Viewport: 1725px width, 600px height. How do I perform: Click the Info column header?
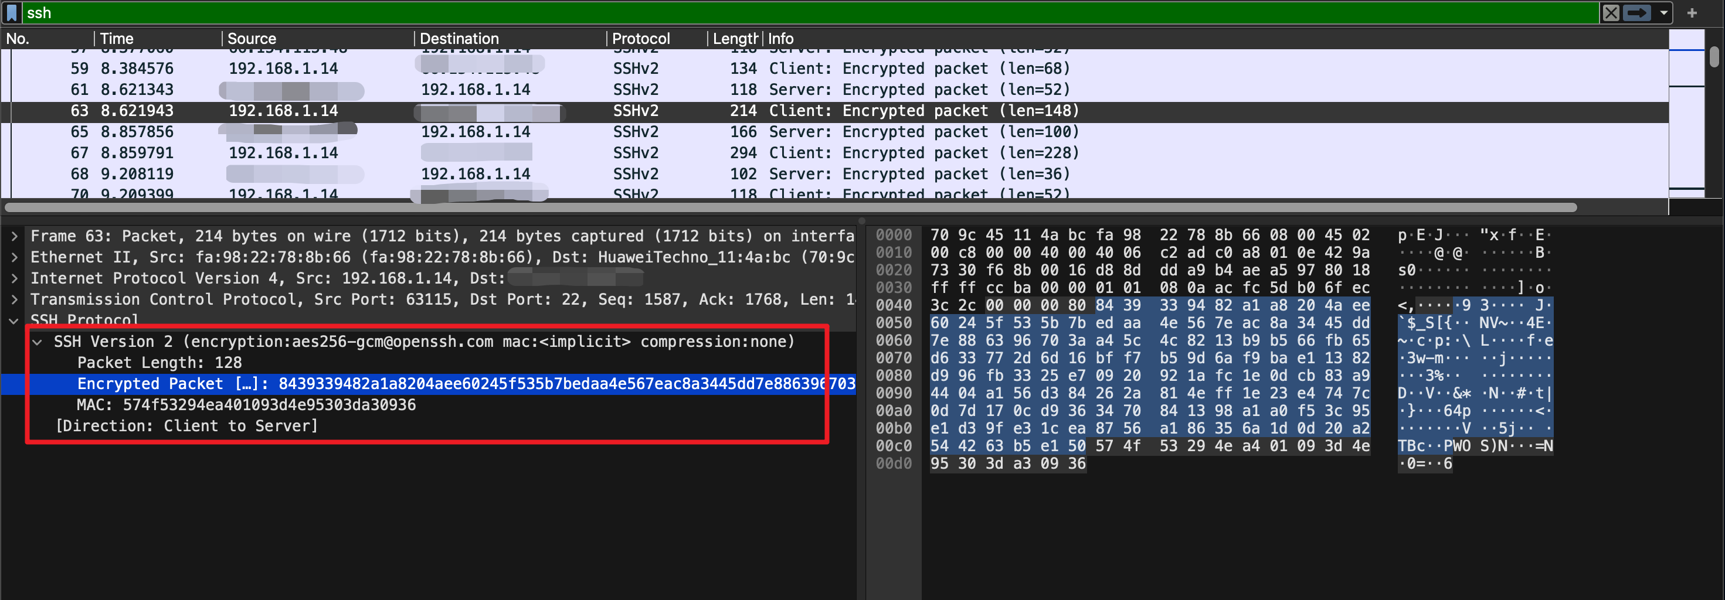1215,39
